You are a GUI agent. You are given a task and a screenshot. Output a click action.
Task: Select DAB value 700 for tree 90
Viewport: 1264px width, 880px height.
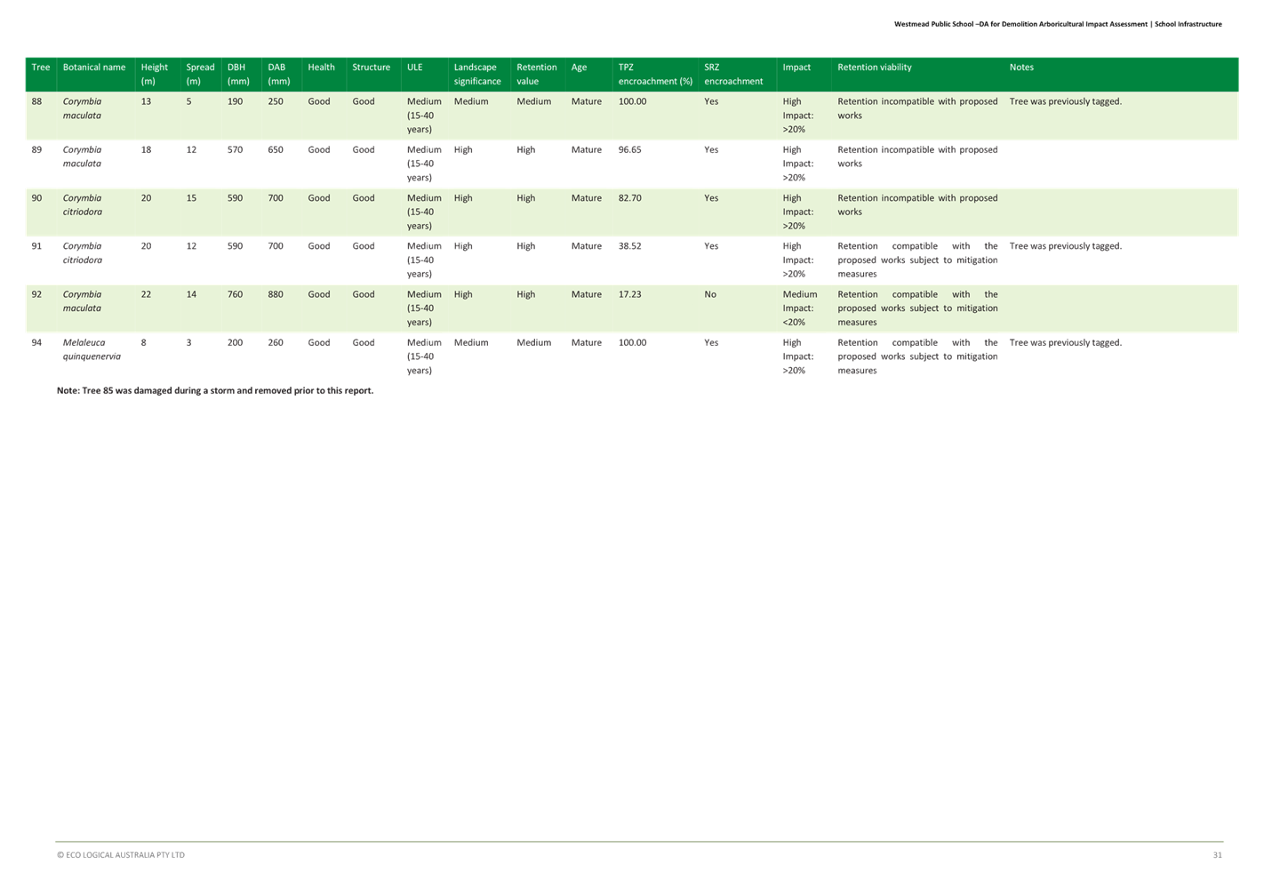[x=276, y=198]
